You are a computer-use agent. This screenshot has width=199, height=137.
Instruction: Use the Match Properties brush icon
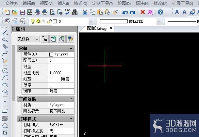[115, 12]
